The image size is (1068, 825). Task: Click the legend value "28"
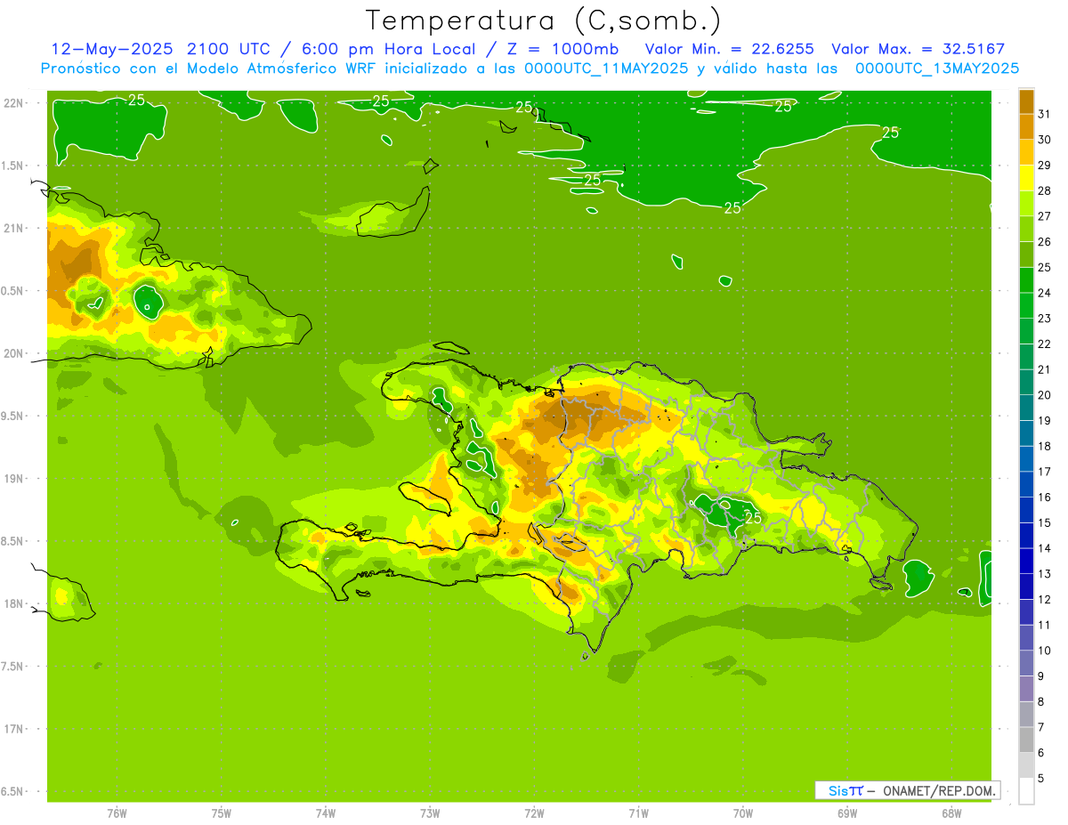(1044, 190)
